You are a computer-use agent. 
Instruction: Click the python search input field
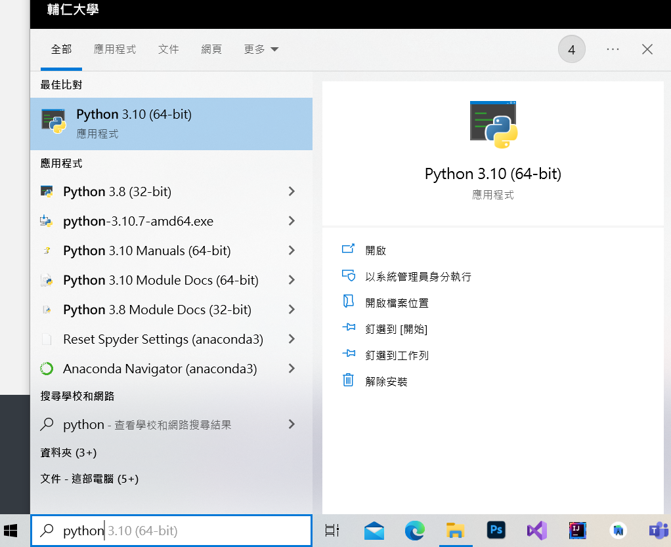pyautogui.click(x=171, y=531)
